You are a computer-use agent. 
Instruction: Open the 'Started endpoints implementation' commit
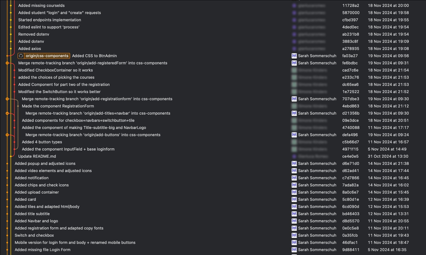(50, 20)
